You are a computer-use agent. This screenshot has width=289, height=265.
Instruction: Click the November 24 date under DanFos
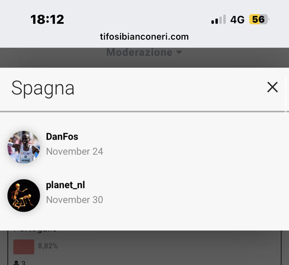(74, 151)
